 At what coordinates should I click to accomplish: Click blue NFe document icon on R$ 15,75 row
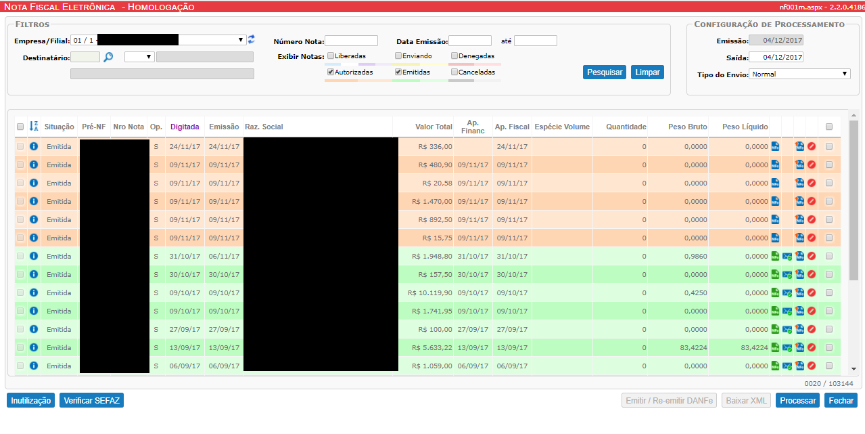coord(775,238)
